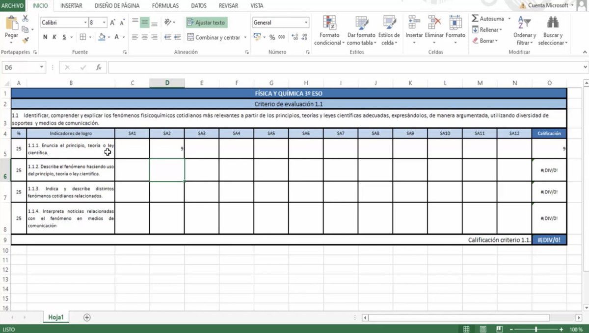Select the Format Painter brush icon
This screenshot has height=333, width=589.
click(x=26, y=41)
